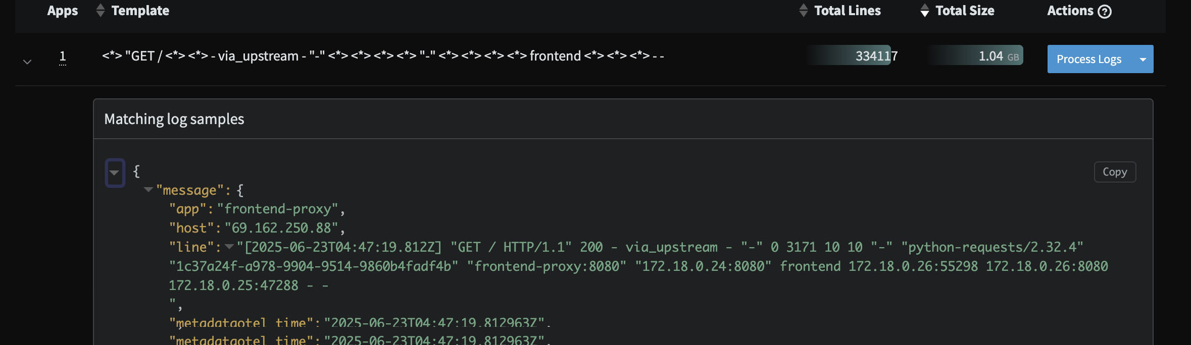Click the sort icon next to Total Lines

pyautogui.click(x=804, y=10)
